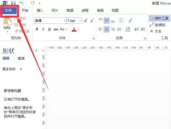Open the font color dropdown arrow
This screenshot has height=129, width=171.
[x=79, y=29]
